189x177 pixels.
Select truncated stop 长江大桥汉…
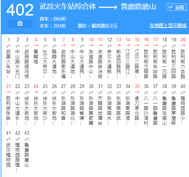point(45,64)
